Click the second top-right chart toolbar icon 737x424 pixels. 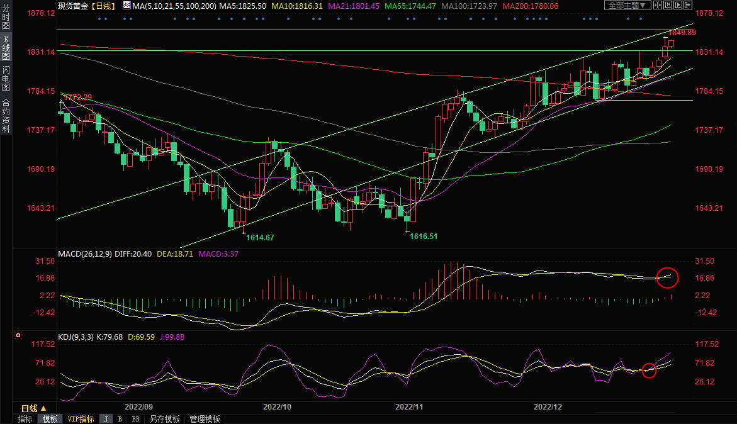669,6
